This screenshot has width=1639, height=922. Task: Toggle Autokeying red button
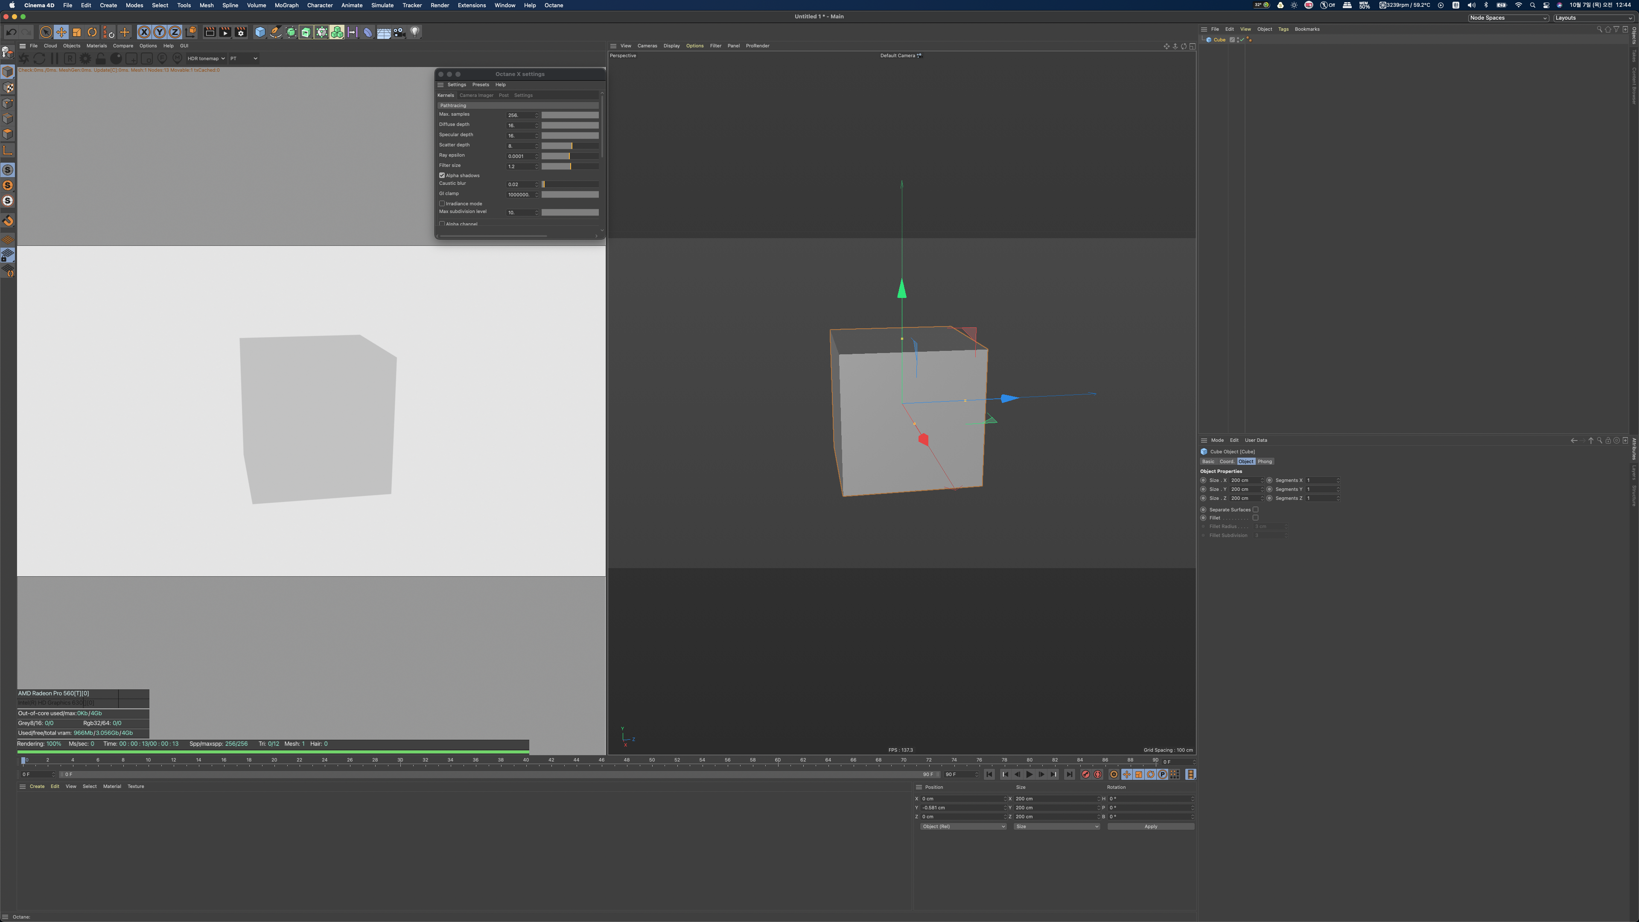(x=1098, y=774)
